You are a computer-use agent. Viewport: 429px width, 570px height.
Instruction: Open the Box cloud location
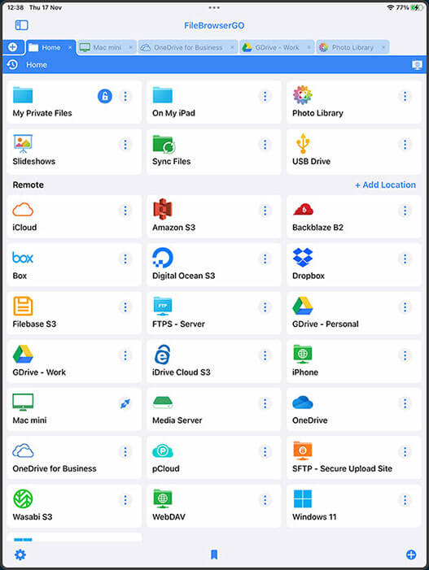pyautogui.click(x=74, y=265)
